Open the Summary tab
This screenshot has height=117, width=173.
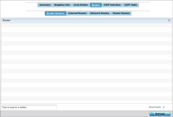[x=45, y=5]
